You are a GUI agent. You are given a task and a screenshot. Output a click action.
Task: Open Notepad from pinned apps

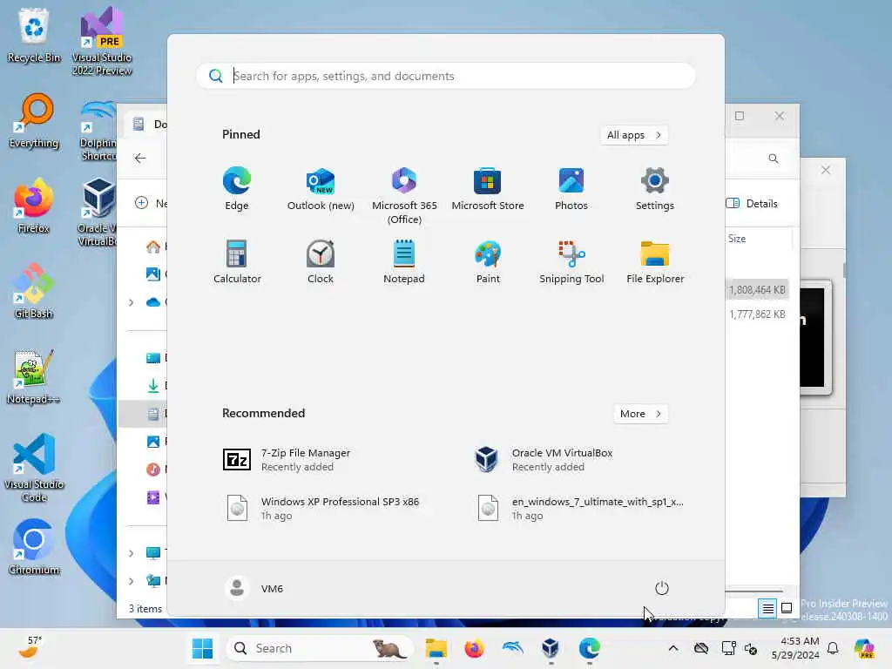point(404,262)
